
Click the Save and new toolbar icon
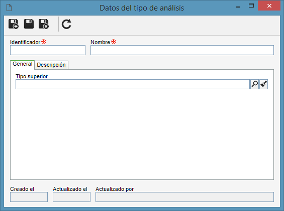pos(14,24)
